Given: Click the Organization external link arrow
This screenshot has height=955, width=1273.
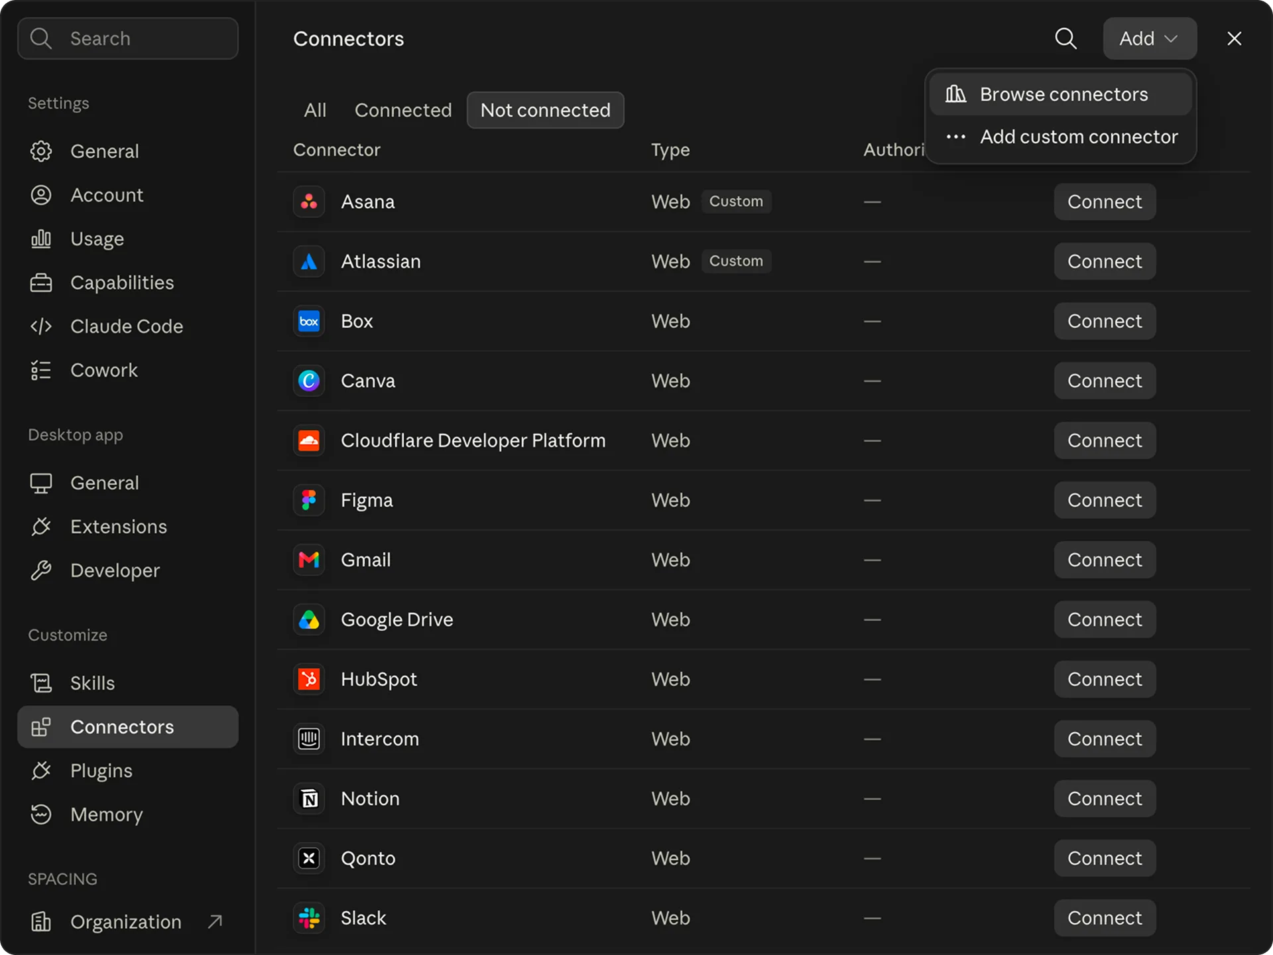Looking at the screenshot, I should [215, 922].
